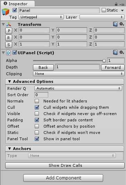Open Transform component gear settings

pyautogui.click(x=121, y=24)
